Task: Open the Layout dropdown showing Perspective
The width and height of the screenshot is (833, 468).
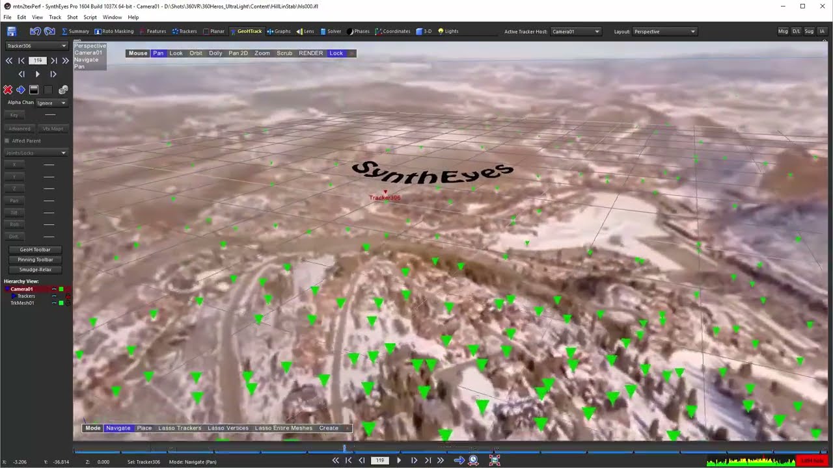Action: point(664,31)
